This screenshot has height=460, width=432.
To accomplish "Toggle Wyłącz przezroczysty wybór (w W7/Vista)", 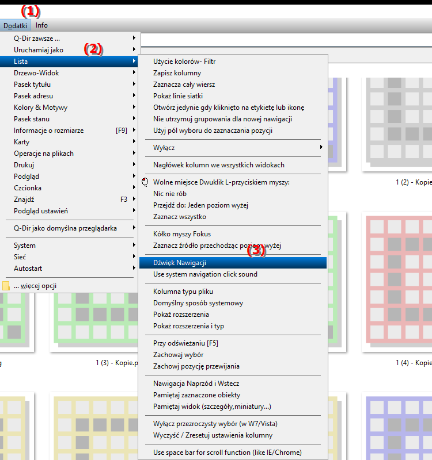I will [233, 424].
